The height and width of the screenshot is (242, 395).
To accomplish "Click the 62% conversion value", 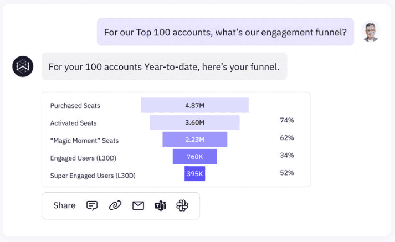I will click(287, 138).
